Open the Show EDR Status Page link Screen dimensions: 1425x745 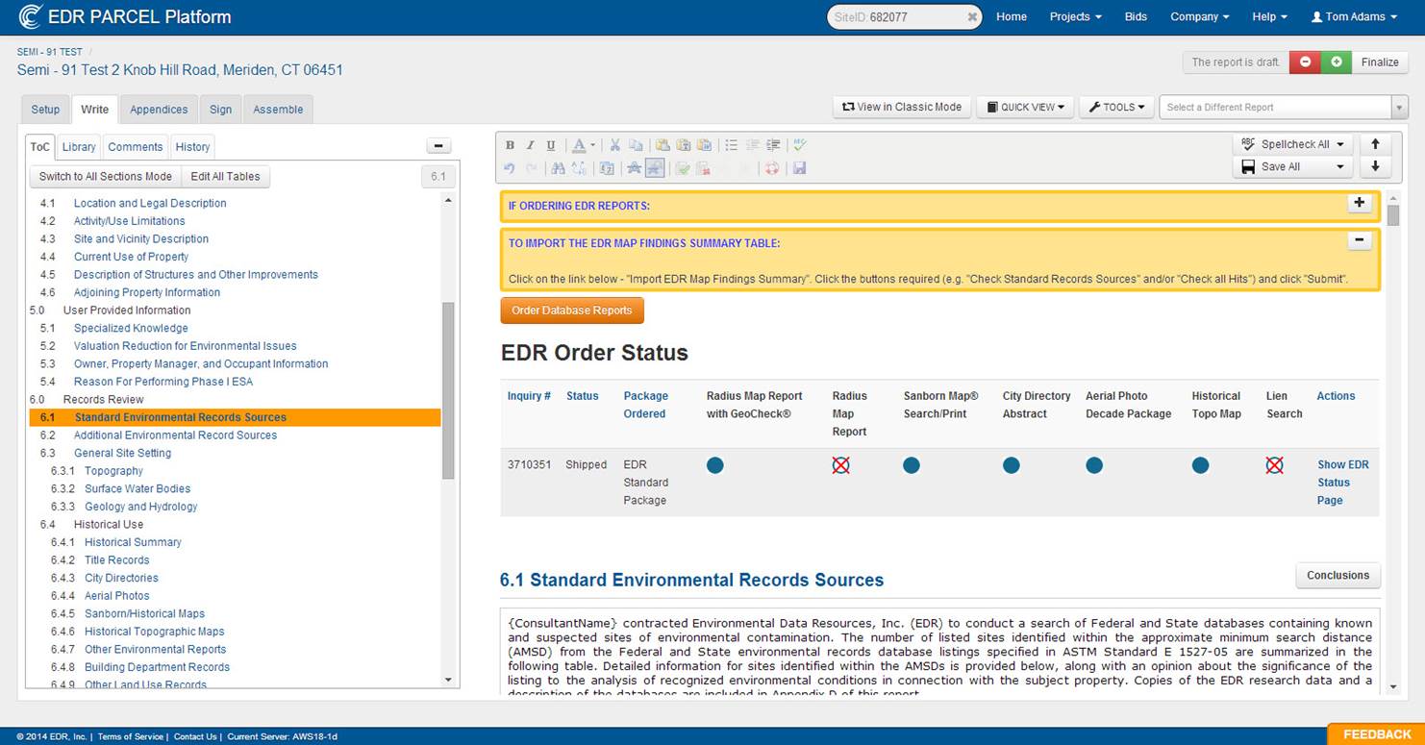click(1342, 483)
